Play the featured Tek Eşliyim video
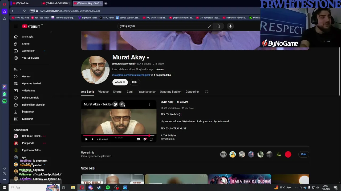This screenshot has height=191, width=341. click(x=86, y=139)
